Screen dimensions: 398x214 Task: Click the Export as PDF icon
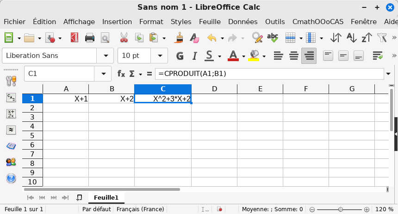coord(75,38)
